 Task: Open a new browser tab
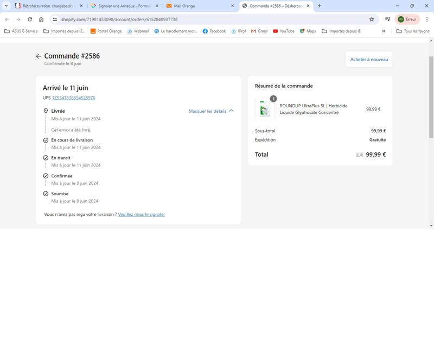320,6
